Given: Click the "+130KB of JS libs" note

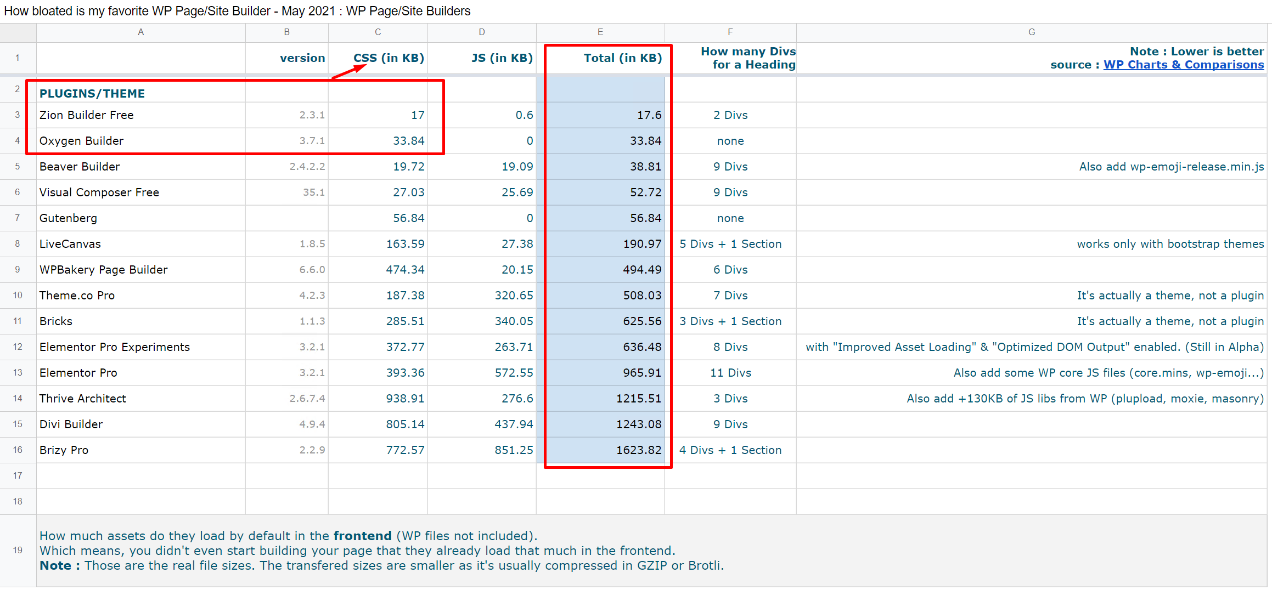Looking at the screenshot, I should [x=1032, y=399].
